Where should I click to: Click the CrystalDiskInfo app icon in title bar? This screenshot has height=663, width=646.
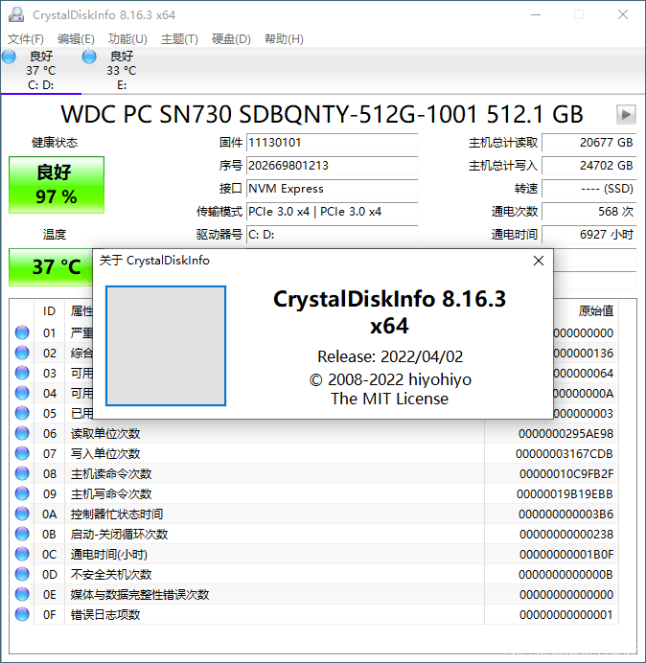click(x=16, y=15)
